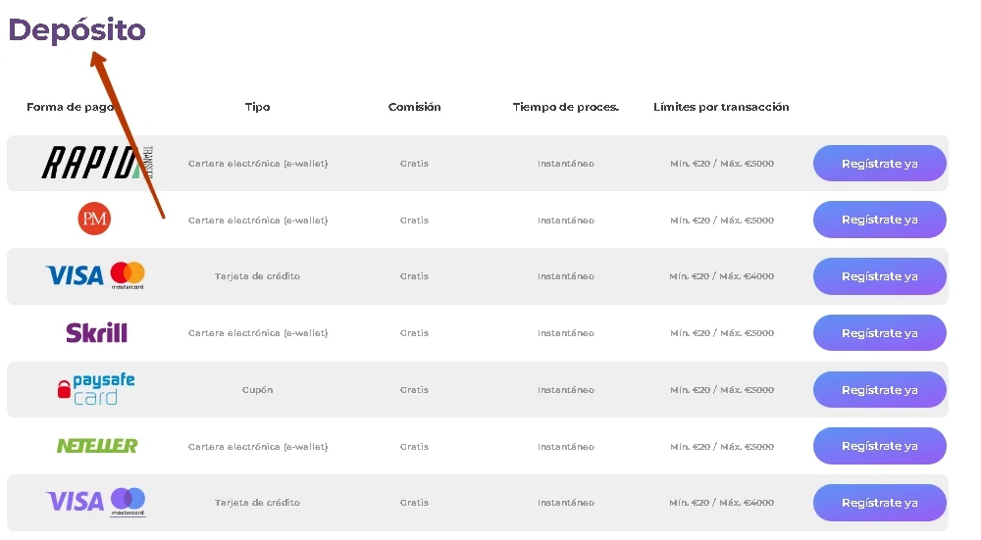Click the Tipo column header
Image resolution: width=981 pixels, height=540 pixels.
pos(257,107)
